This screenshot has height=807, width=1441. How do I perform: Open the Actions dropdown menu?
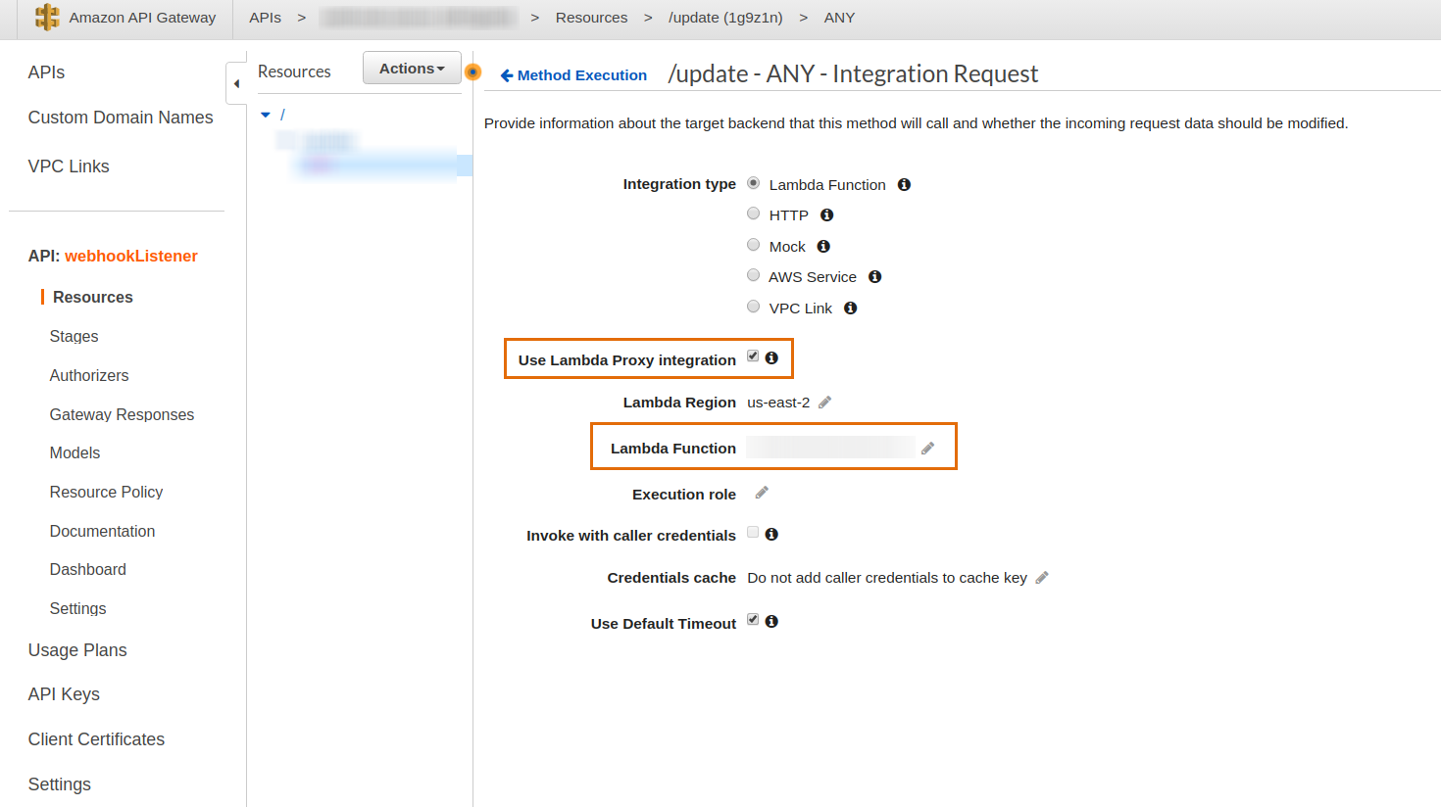coord(412,69)
